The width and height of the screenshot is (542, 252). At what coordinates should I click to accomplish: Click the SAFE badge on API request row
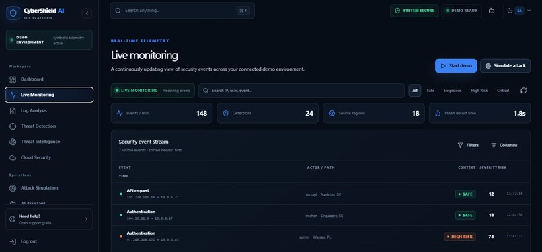[x=465, y=194]
